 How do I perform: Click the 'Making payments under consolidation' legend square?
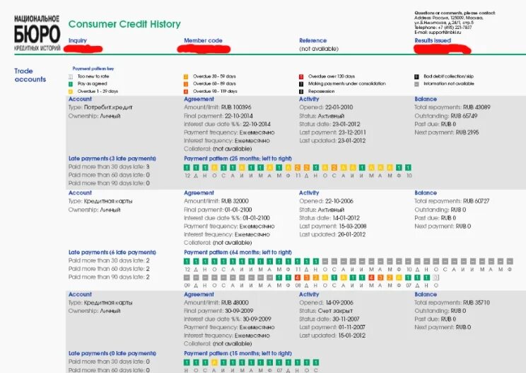point(301,84)
